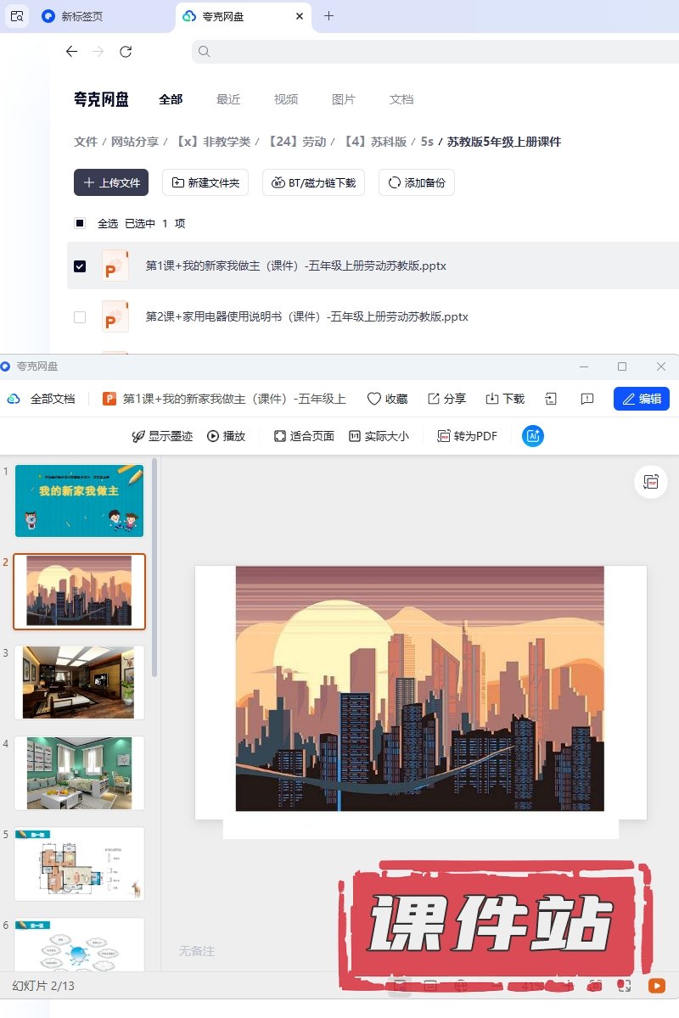Switch to the 视频 tab
679x1018 pixels.
[286, 99]
